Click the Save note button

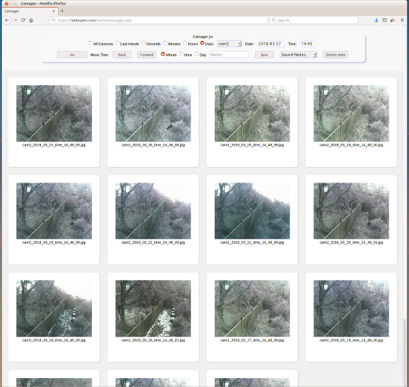tap(264, 55)
